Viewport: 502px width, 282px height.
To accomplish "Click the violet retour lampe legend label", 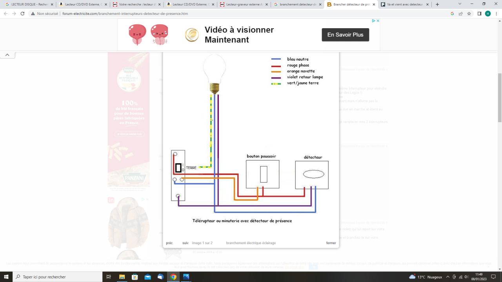I will (305, 77).
